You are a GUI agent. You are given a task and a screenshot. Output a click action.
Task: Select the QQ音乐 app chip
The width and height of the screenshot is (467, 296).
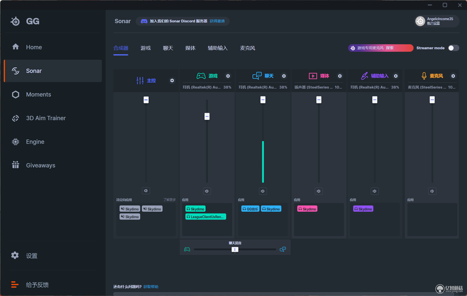(250, 209)
